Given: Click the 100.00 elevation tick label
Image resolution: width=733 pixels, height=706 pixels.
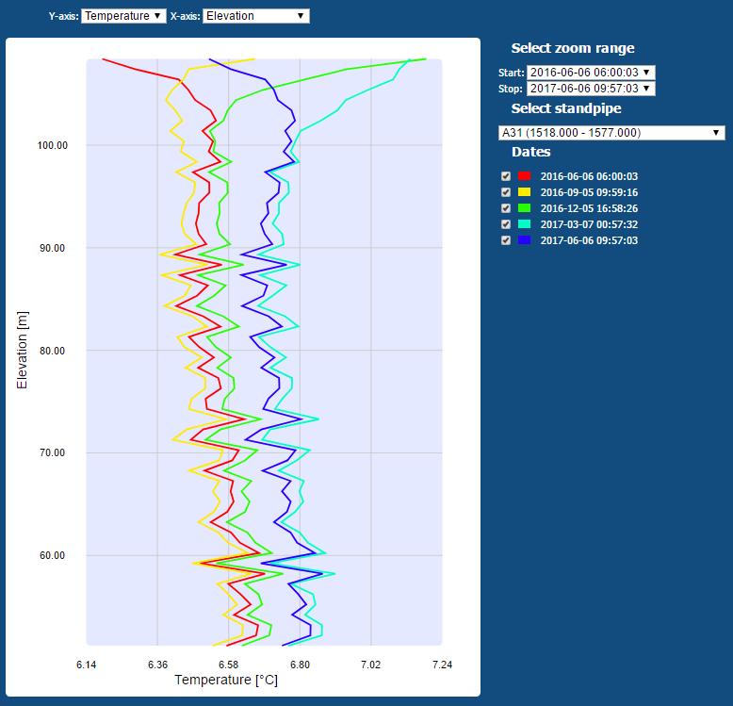Looking at the screenshot, I should 53,145.
